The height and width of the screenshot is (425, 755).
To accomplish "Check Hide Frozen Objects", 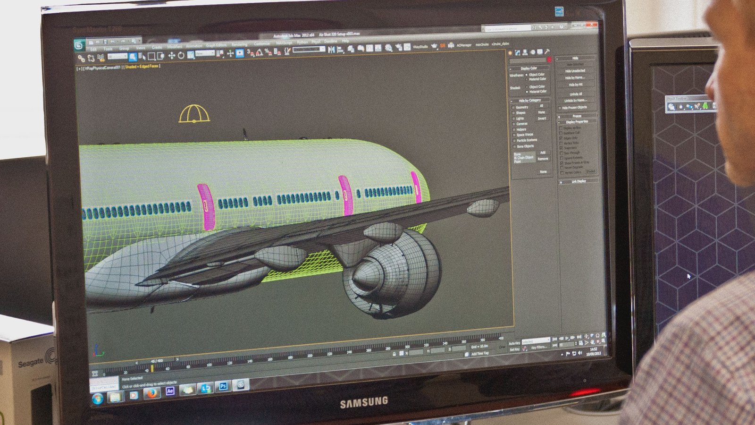I will (x=560, y=108).
